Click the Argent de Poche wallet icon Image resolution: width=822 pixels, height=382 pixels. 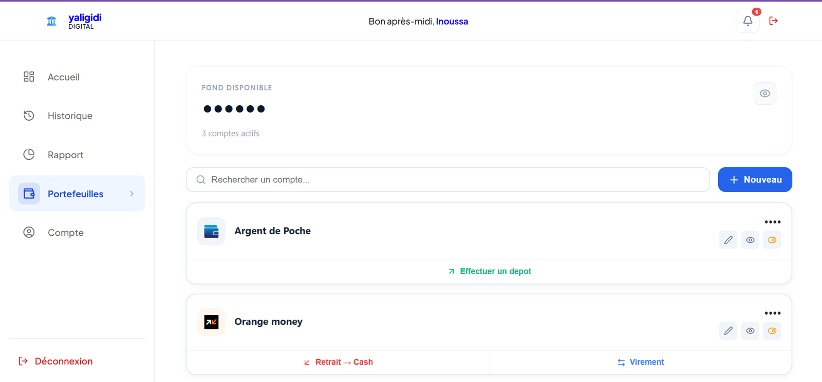point(211,231)
